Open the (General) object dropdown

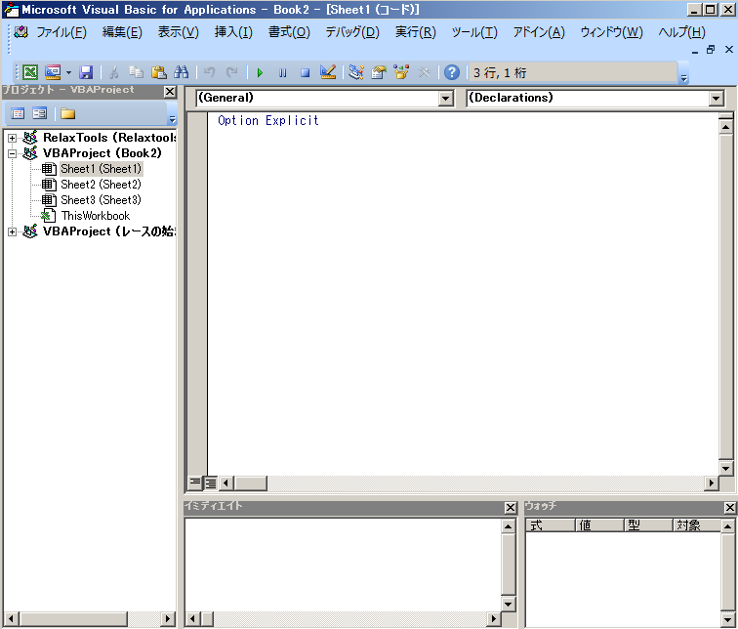(x=446, y=99)
